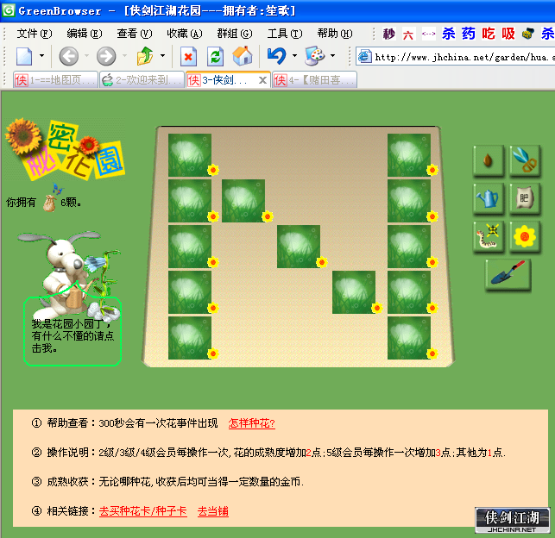Open dropdown next to up-folder icon
The image size is (555, 538).
click(x=162, y=56)
